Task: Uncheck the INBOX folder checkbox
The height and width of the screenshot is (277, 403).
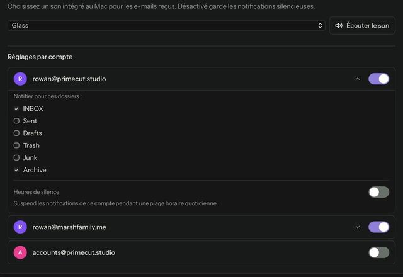Action: click(16, 109)
